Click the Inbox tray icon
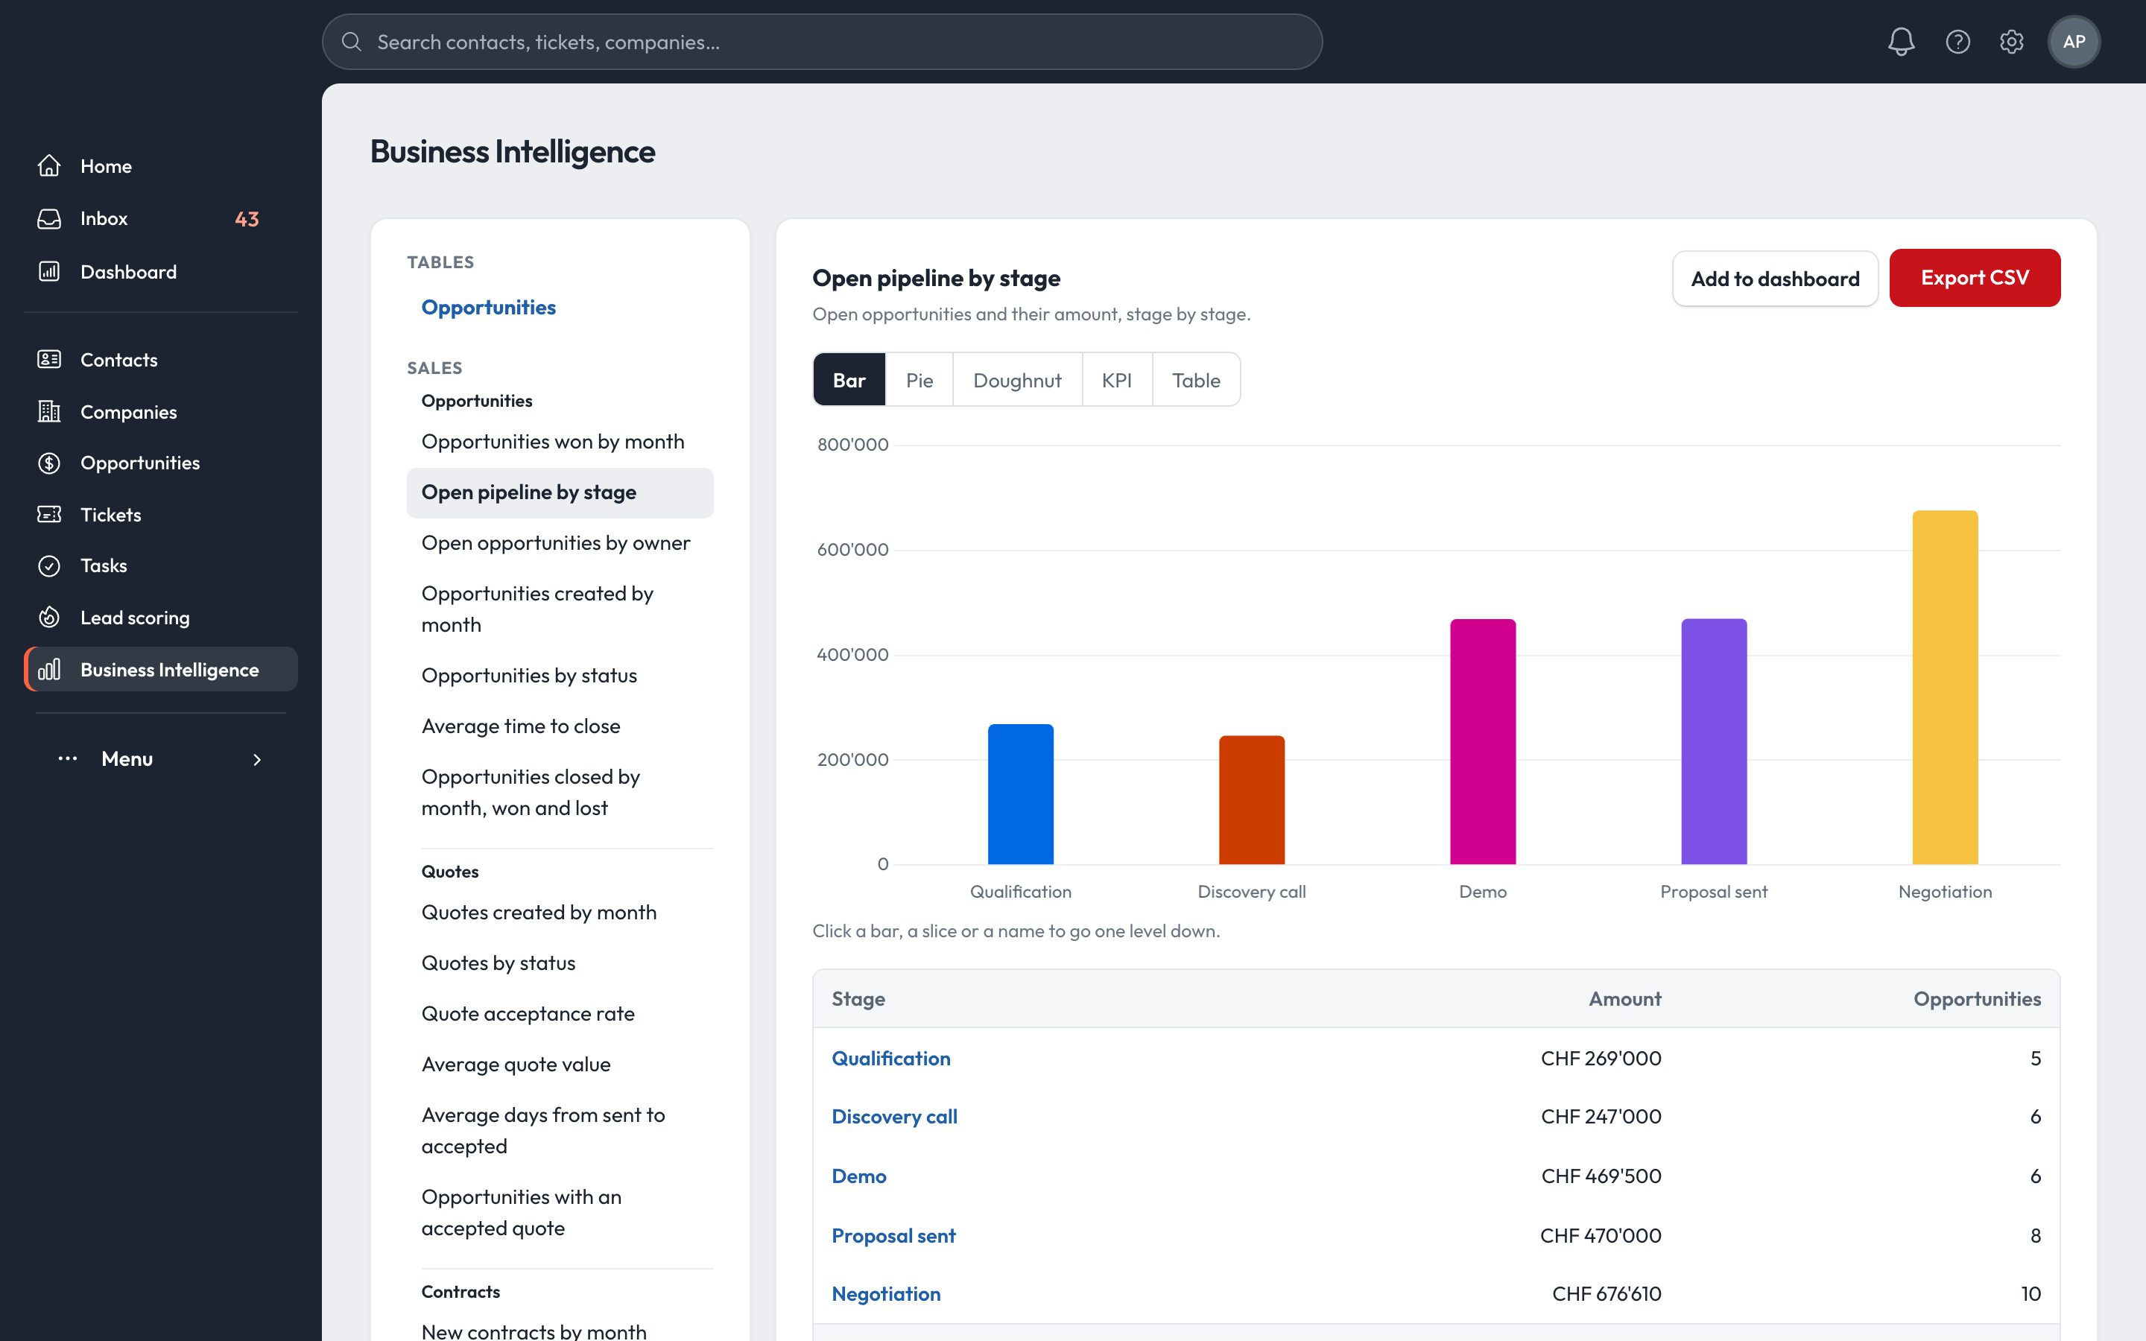The height and width of the screenshot is (1341, 2146). point(50,218)
